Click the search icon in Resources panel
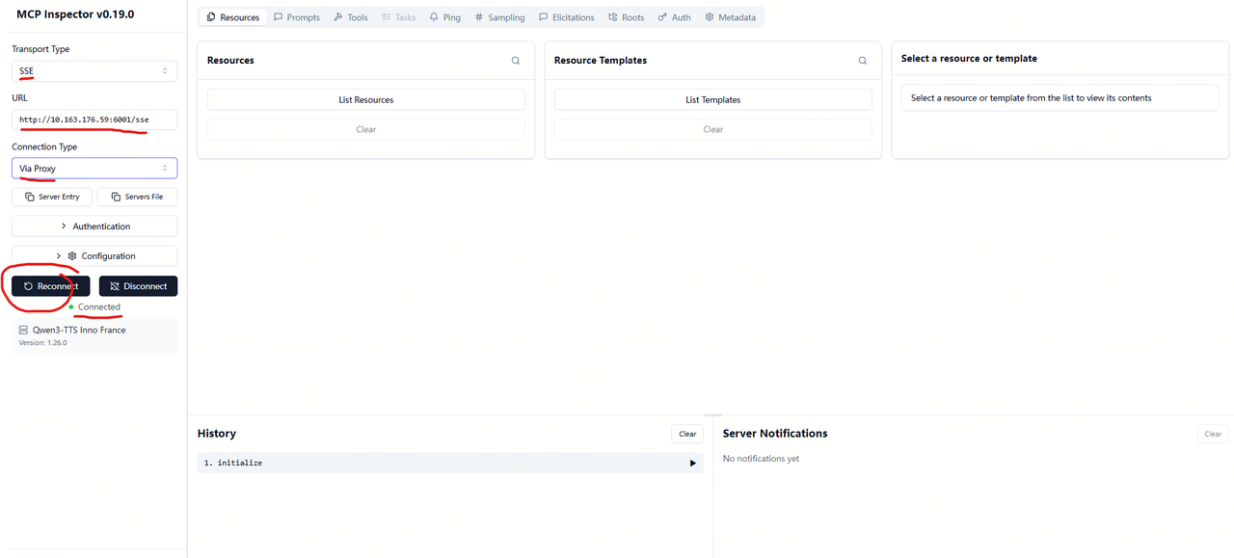 coord(516,61)
